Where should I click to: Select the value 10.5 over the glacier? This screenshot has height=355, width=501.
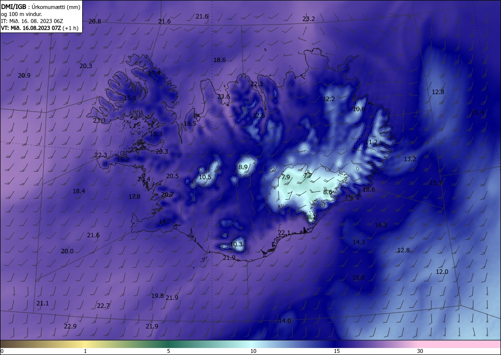(205, 177)
